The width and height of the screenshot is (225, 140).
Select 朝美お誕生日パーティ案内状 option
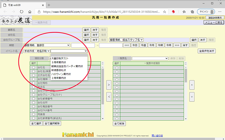69,66
